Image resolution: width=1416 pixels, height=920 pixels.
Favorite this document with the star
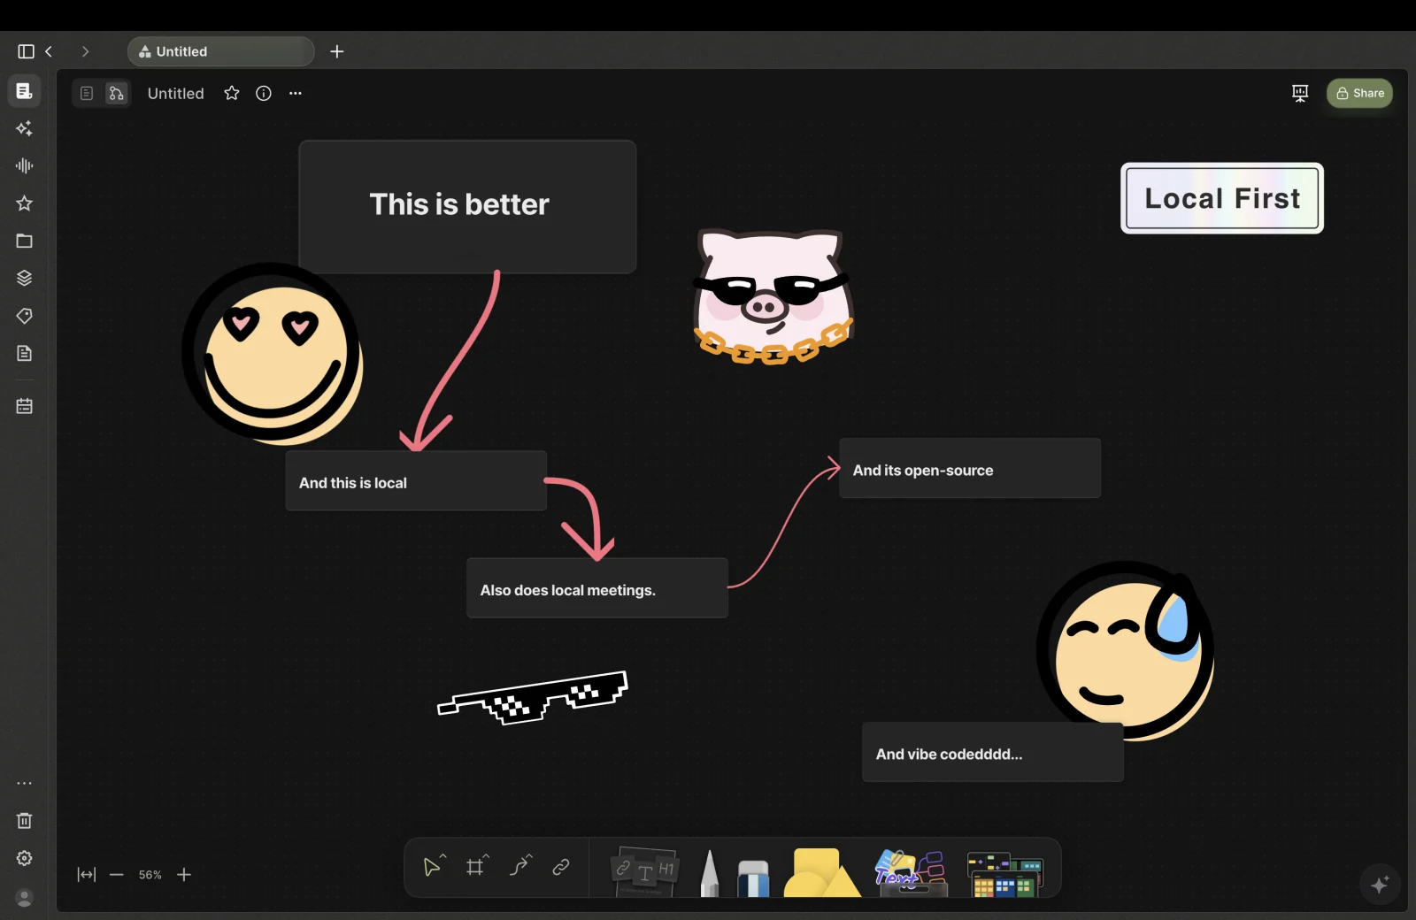point(232,93)
